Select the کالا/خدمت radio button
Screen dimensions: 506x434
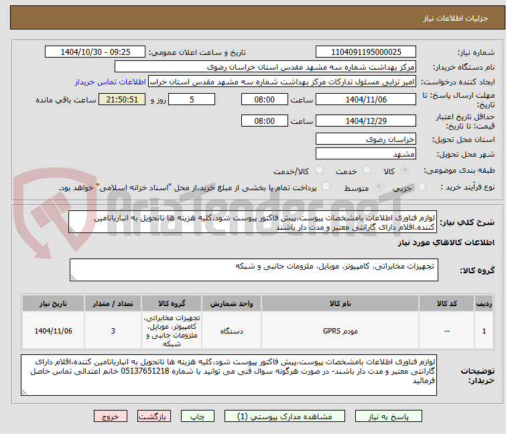click(319, 170)
